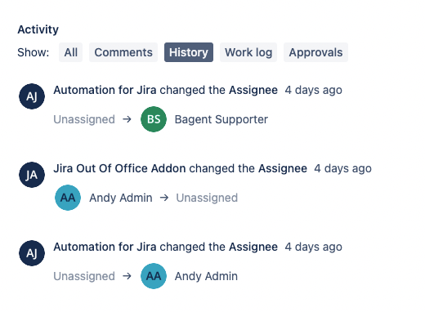Switch to the Approvals filter
The width and height of the screenshot is (425, 312).
(x=315, y=52)
